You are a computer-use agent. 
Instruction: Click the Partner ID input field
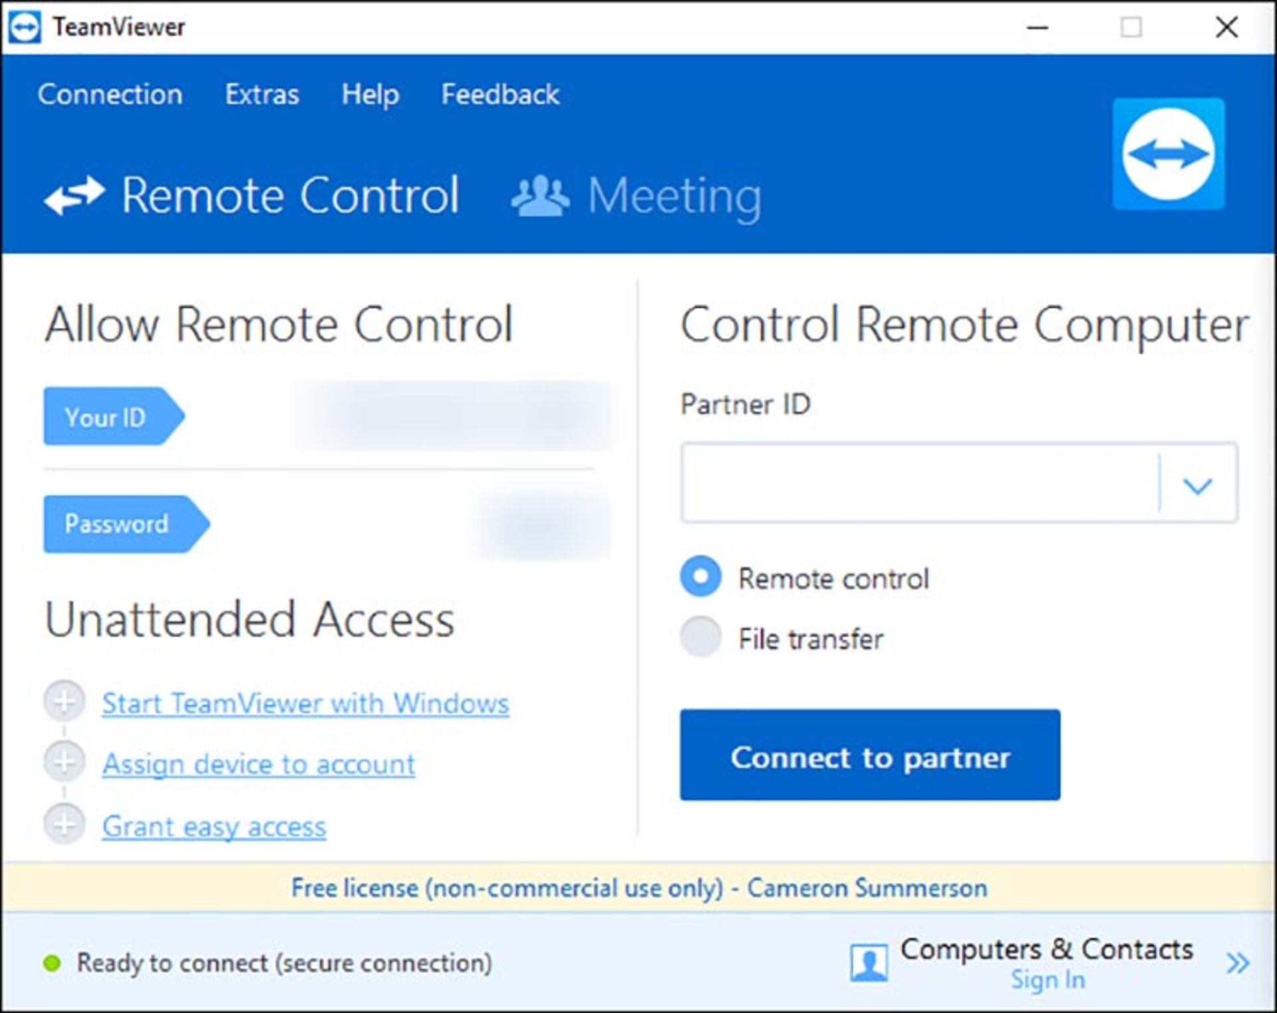pos(918,483)
